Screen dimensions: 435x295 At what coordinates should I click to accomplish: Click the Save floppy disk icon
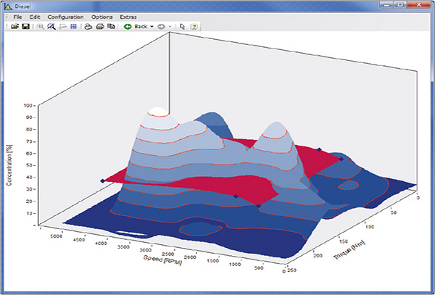(x=25, y=26)
